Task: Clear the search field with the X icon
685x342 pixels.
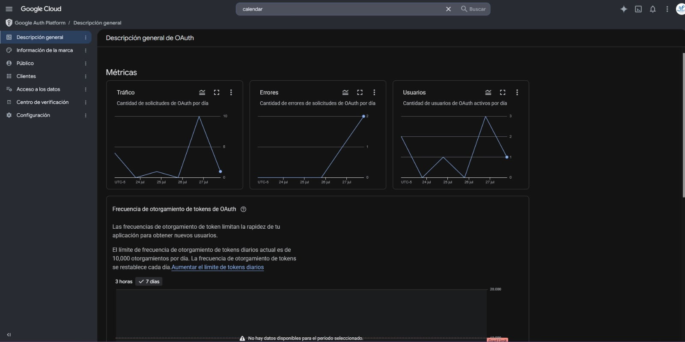Action: pyautogui.click(x=448, y=9)
